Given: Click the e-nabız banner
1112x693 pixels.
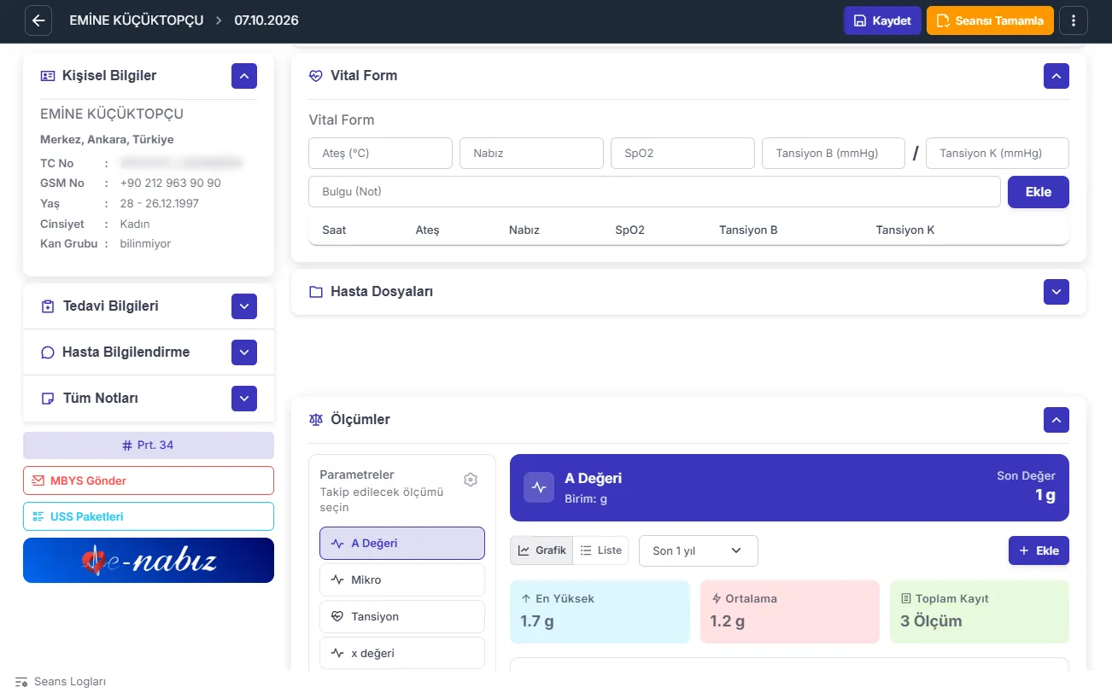Looking at the screenshot, I should click(x=149, y=561).
